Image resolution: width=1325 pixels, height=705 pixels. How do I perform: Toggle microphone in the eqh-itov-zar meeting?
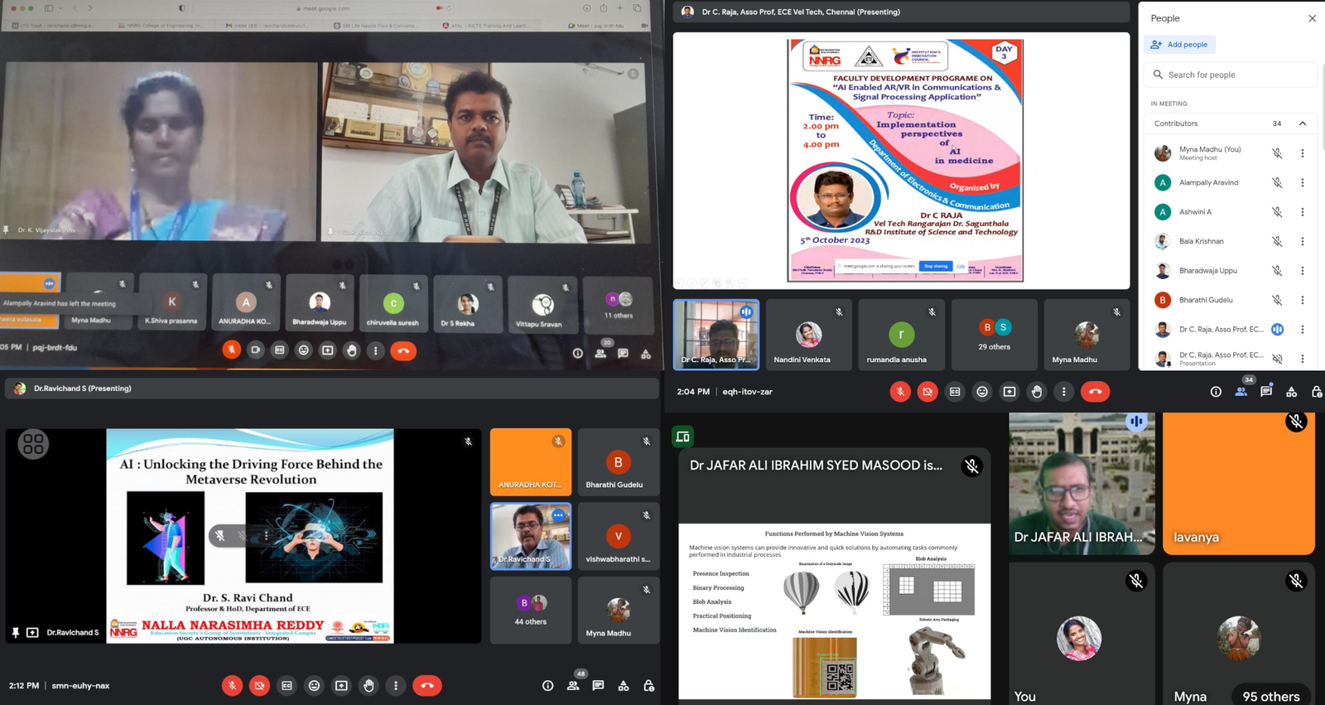tap(900, 392)
